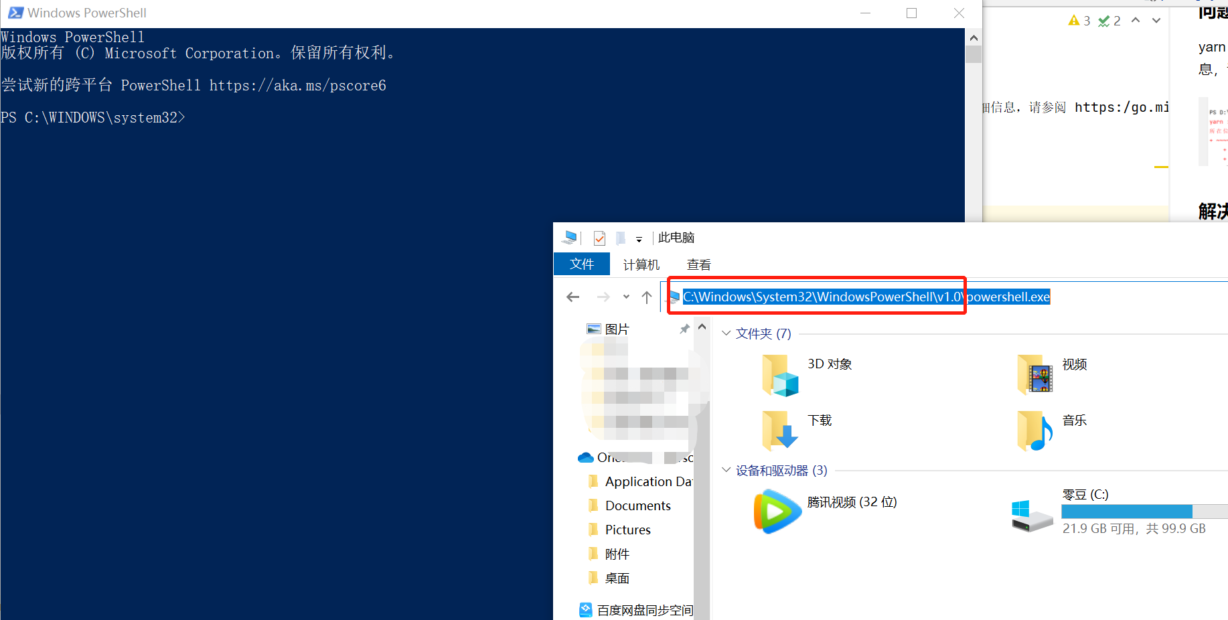
Task: Open the recent locations dropdown arrow
Action: (x=626, y=297)
